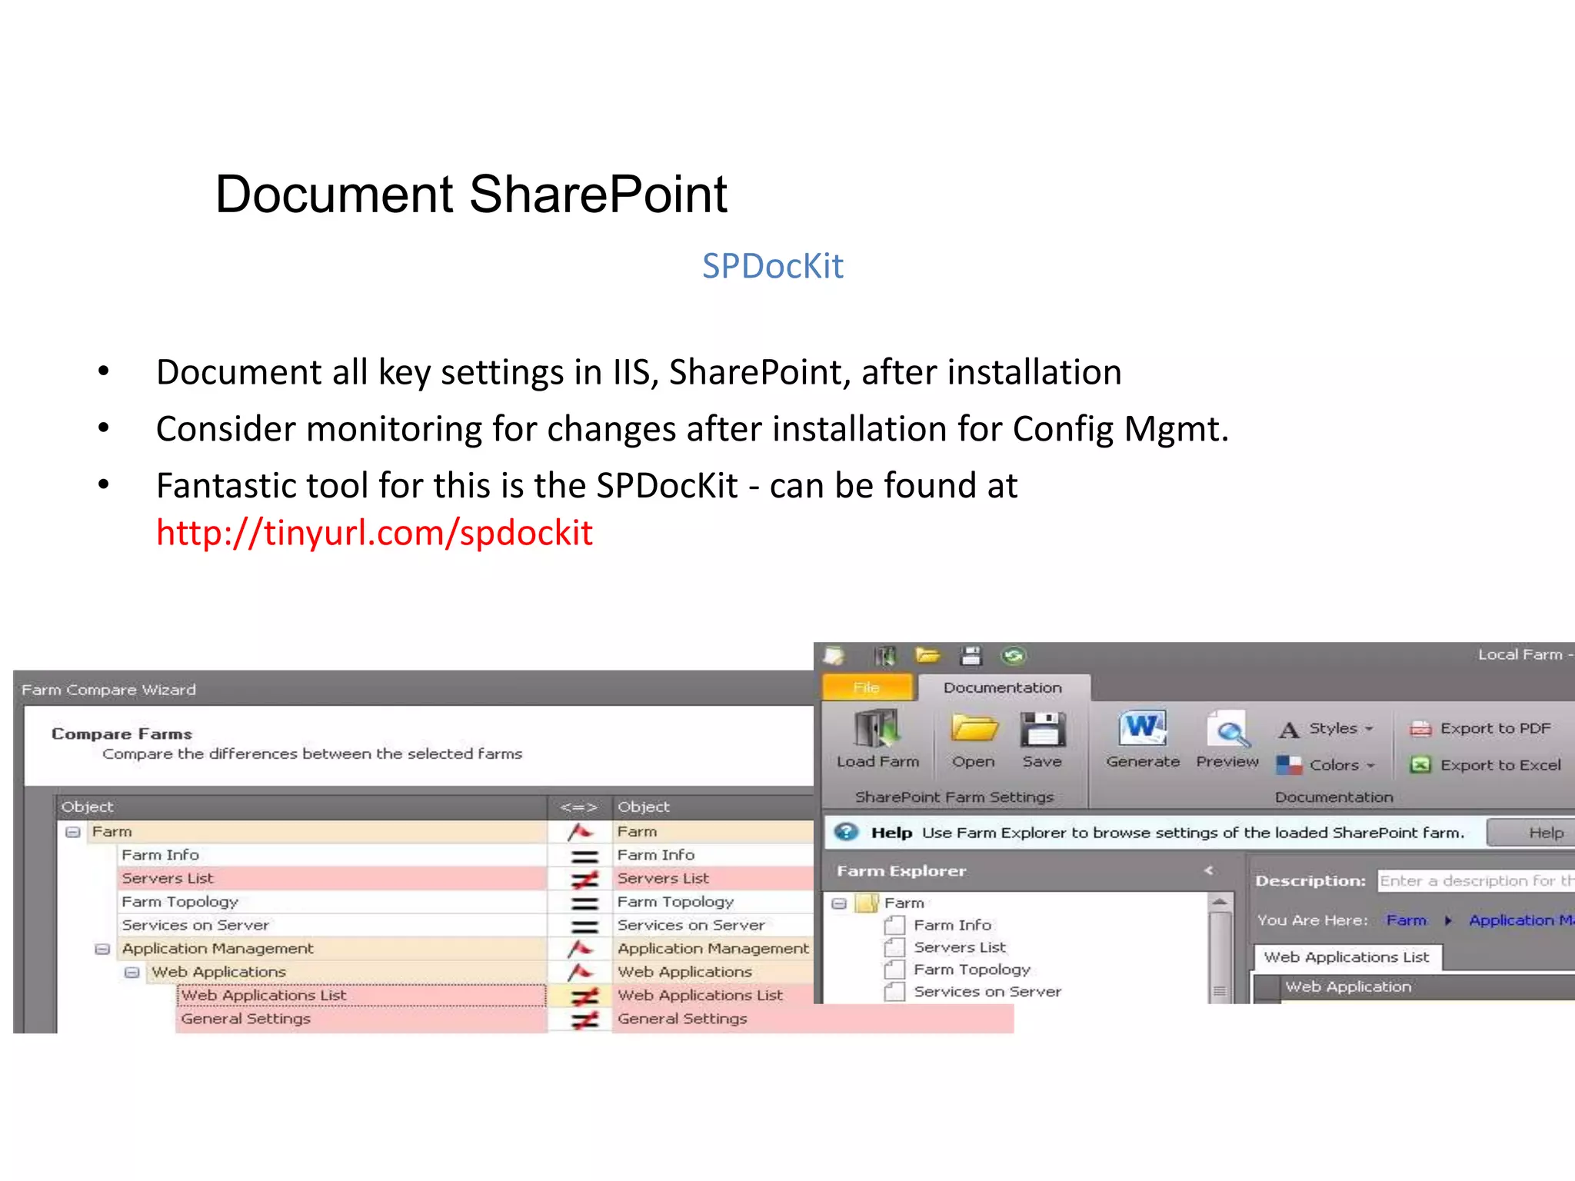
Task: Select Farm Info in Farm Explorer
Action: (952, 925)
